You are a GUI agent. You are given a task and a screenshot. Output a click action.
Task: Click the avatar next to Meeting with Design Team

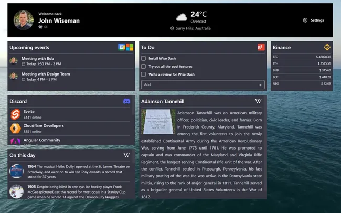(x=14, y=76)
